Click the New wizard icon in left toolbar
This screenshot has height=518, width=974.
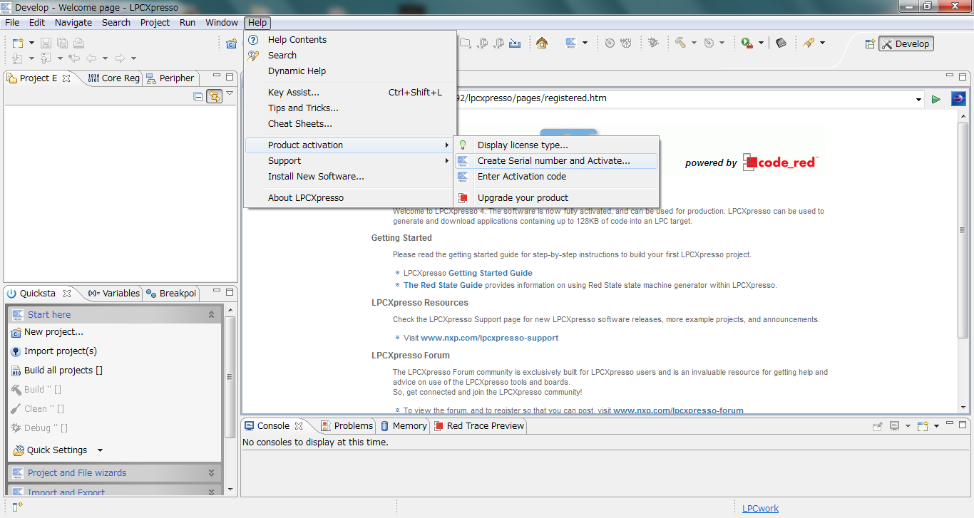point(19,43)
